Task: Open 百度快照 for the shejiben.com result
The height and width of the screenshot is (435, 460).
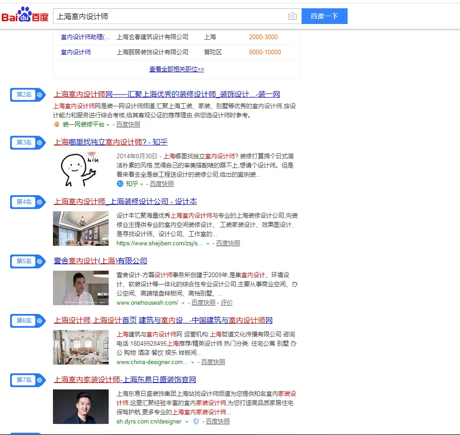Action: pos(228,243)
